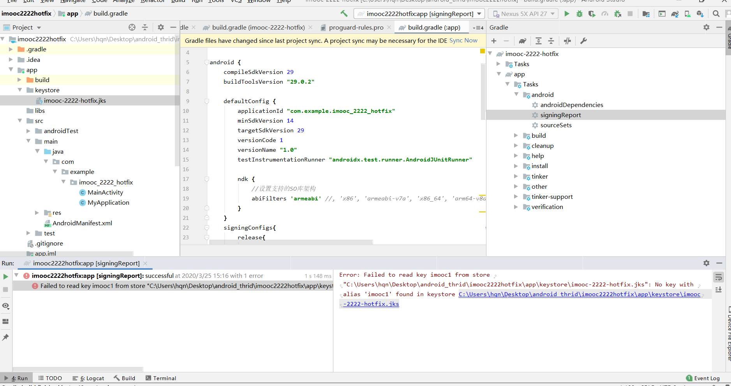The height and width of the screenshot is (386, 731).
Task: Select imooc-2222-hotfix.jks file
Action: 75,100
